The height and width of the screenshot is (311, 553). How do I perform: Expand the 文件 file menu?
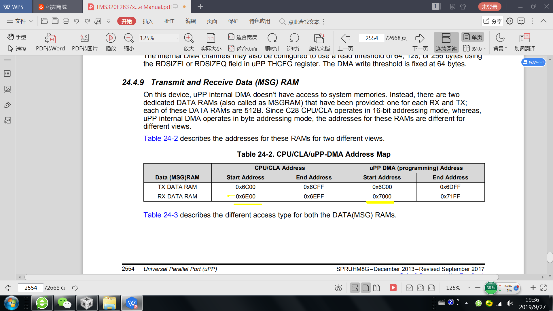click(x=20, y=21)
